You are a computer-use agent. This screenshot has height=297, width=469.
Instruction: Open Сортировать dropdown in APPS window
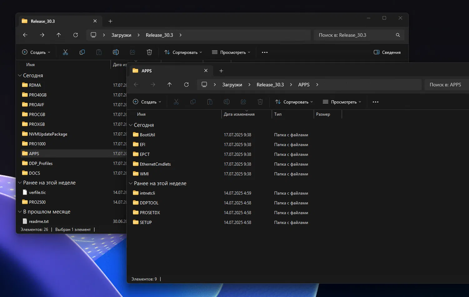(294, 102)
